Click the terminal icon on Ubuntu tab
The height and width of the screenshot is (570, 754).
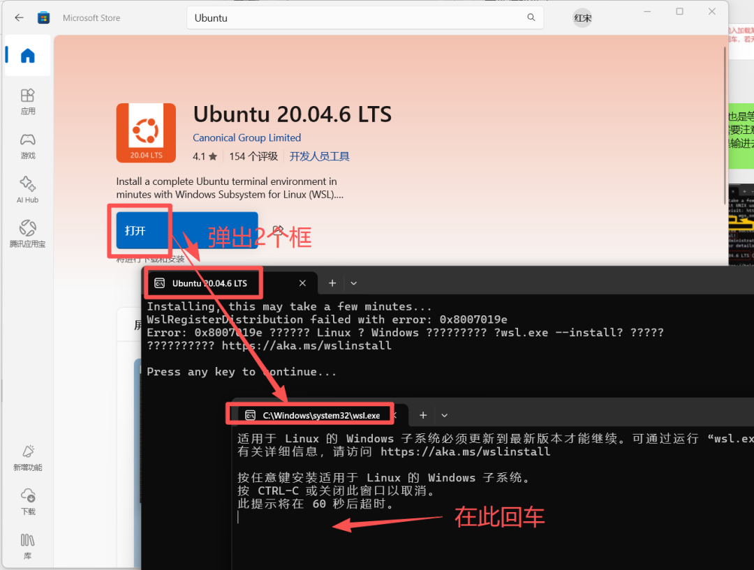(160, 283)
